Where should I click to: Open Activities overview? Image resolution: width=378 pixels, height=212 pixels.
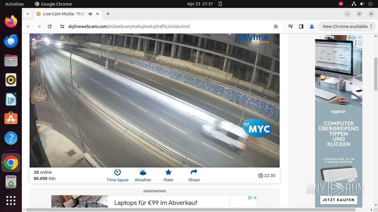pos(14,4)
